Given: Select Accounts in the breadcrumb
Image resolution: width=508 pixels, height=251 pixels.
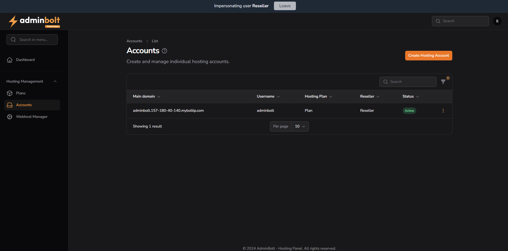Looking at the screenshot, I should (134, 41).
